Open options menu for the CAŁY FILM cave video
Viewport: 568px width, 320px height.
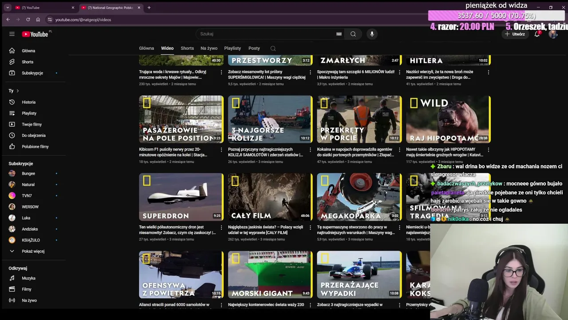pos(310,227)
